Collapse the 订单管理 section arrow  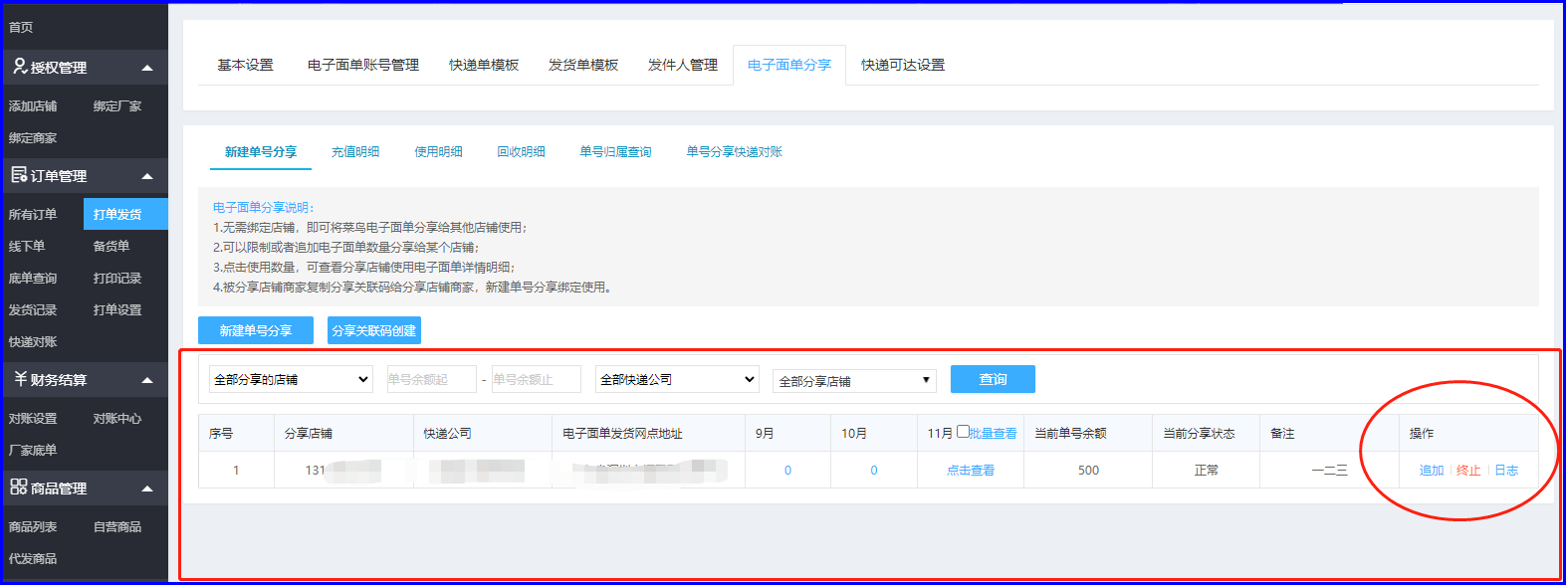click(147, 176)
